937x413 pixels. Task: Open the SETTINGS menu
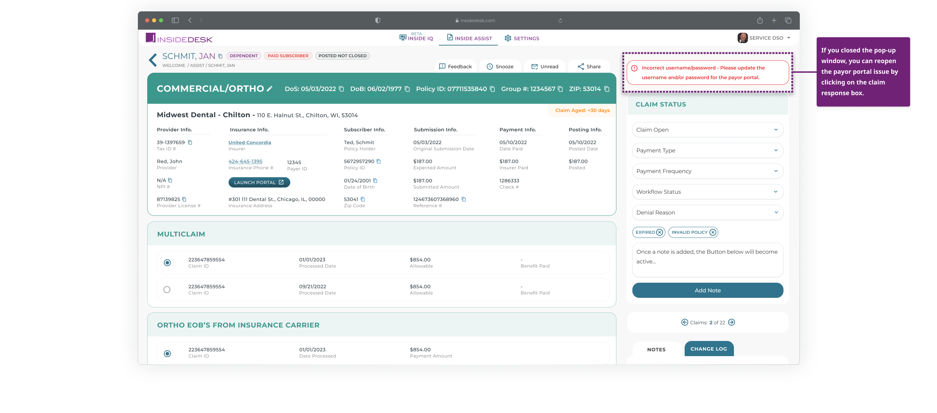pyautogui.click(x=522, y=38)
